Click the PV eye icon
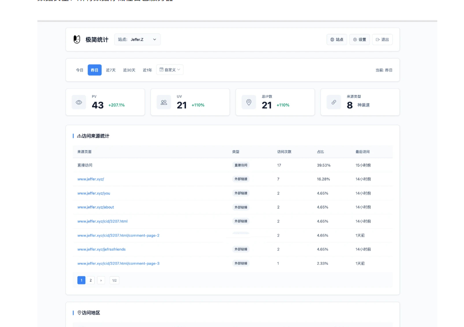This screenshot has height=327, width=464. point(79,102)
